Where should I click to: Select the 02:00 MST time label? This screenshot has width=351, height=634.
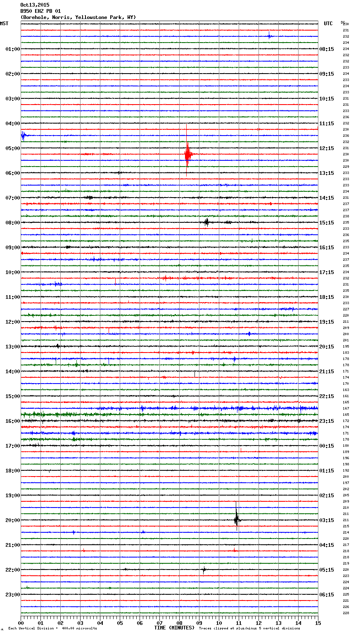[12, 74]
